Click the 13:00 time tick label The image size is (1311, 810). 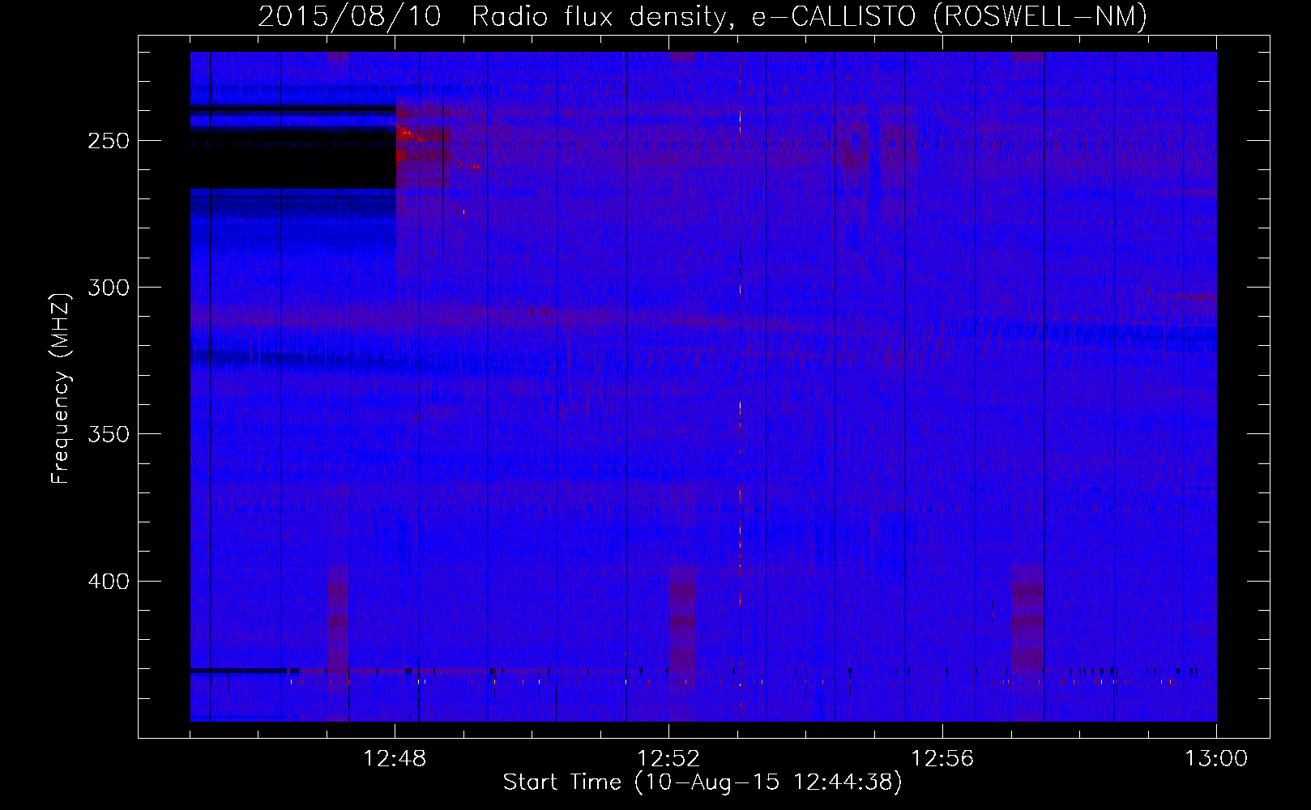tap(1216, 759)
